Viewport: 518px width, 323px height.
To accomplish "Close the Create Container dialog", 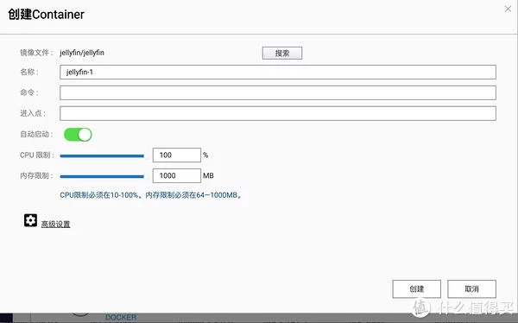I will click(508, 9).
